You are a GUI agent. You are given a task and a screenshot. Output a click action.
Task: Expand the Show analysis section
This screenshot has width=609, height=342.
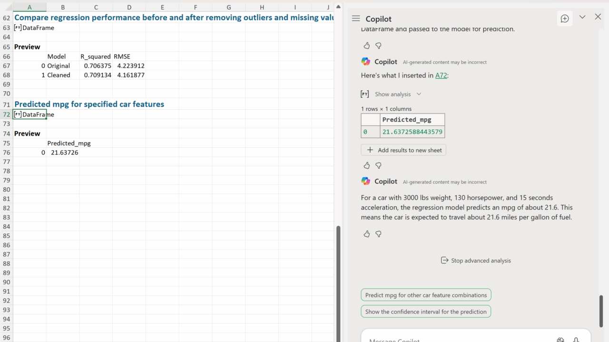398,94
